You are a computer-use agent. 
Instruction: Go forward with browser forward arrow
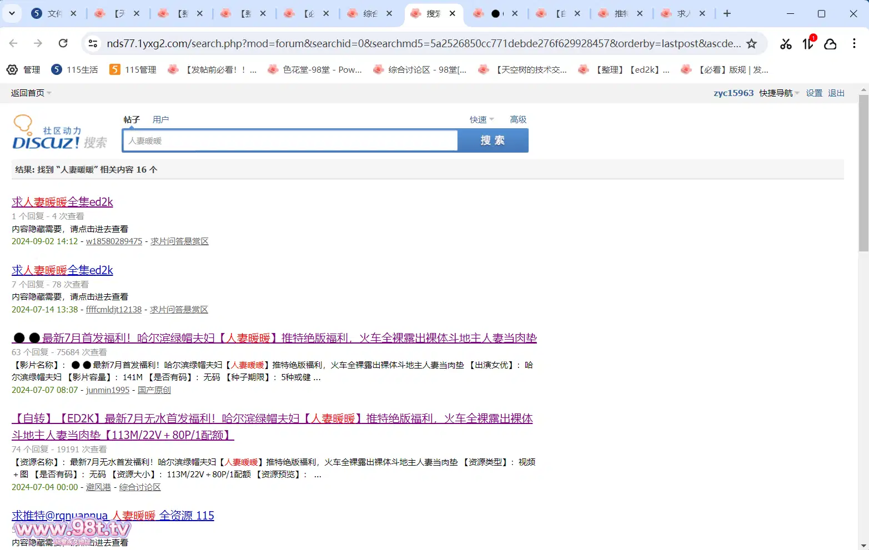[38, 43]
